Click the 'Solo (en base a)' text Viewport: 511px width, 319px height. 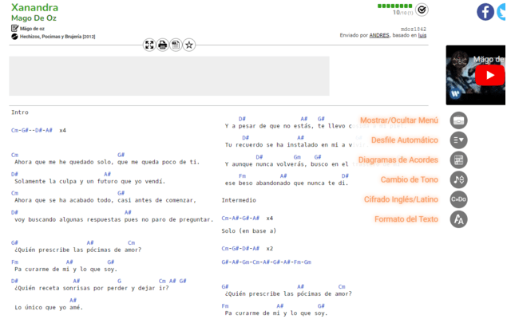249,230
